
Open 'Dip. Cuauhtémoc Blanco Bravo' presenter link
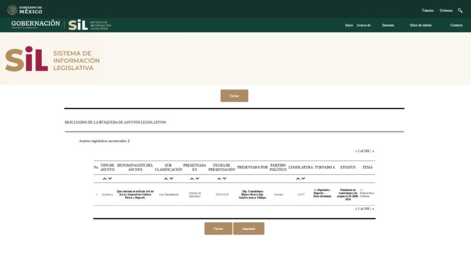tap(253, 195)
